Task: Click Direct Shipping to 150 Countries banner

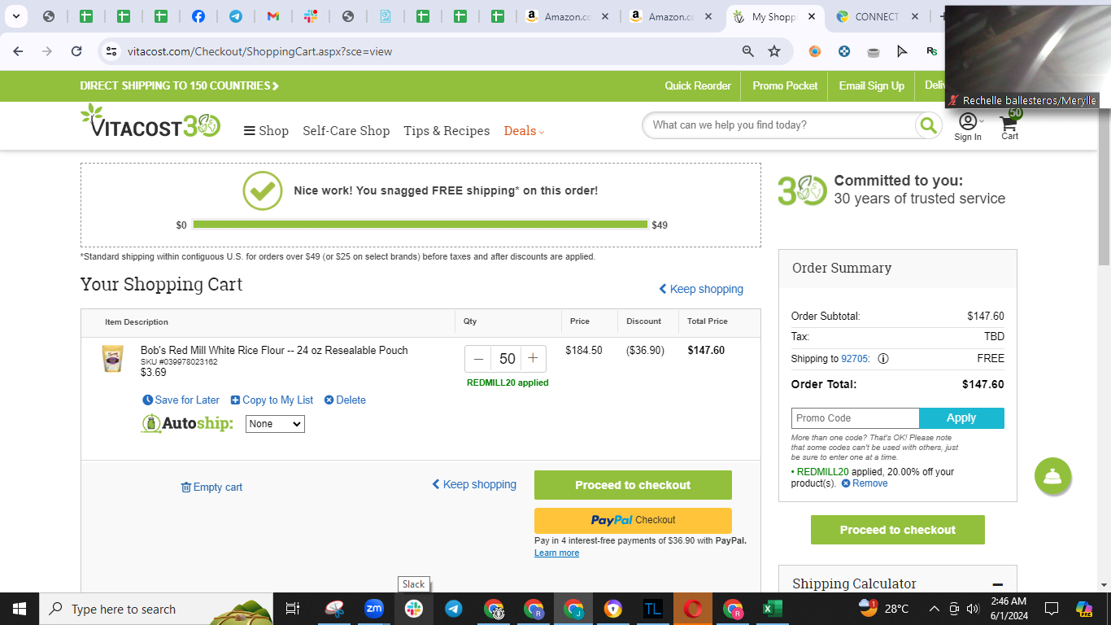Action: [x=179, y=85]
